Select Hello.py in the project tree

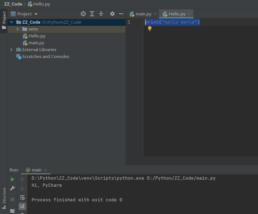pos(34,36)
